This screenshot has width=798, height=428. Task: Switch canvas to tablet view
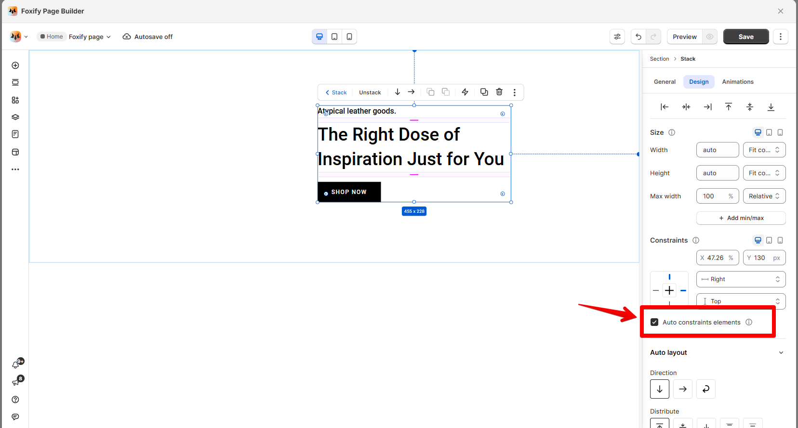[334, 37]
